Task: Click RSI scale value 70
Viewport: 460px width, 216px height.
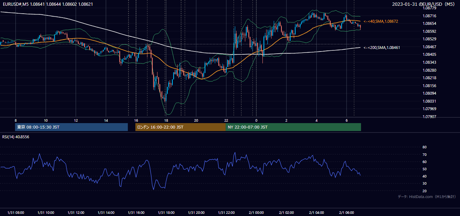Action: click(424, 154)
